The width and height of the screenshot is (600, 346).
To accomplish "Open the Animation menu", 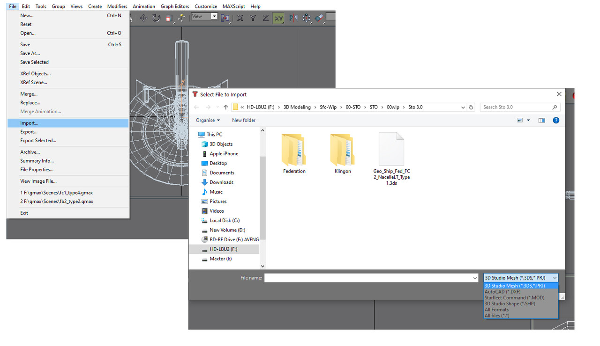I will 144,6.
